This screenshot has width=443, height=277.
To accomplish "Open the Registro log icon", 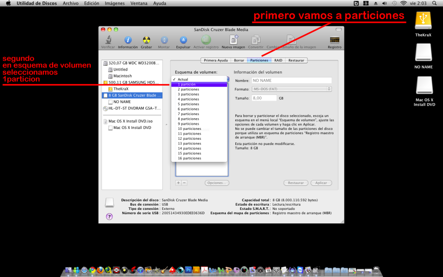I will pos(334,40).
